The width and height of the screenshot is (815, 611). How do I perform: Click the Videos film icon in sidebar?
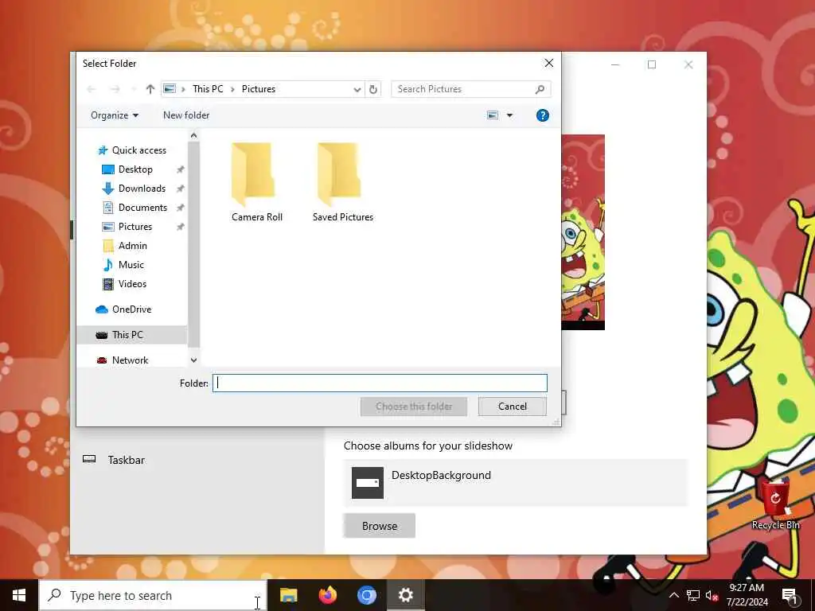(x=108, y=284)
